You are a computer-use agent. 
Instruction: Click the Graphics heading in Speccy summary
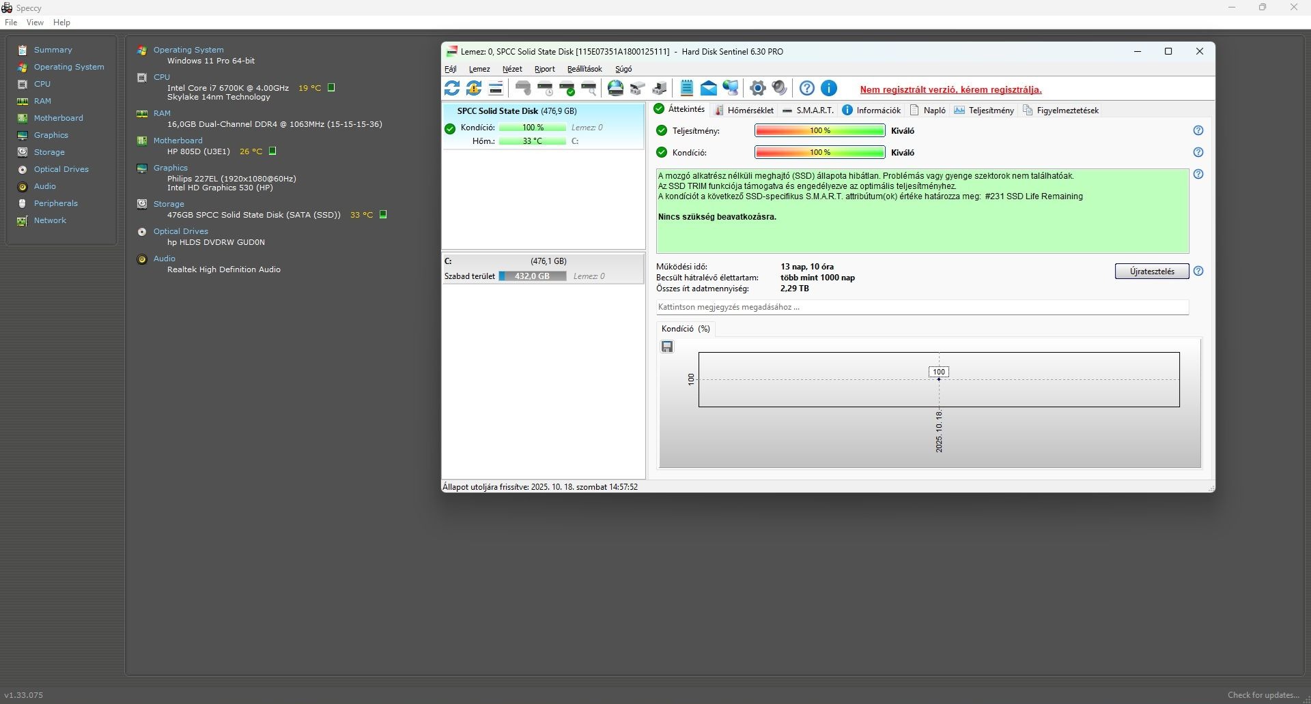click(171, 168)
